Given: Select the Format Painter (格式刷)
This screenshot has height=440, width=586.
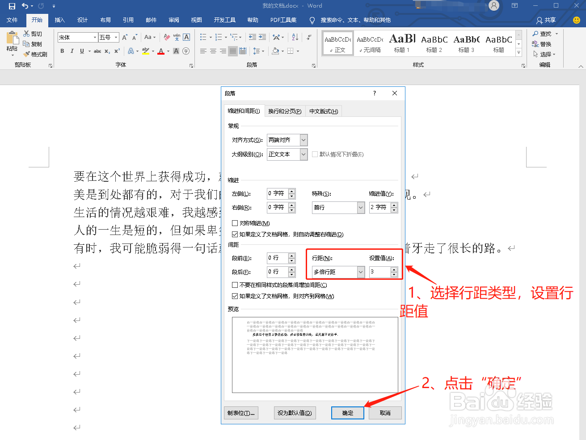Looking at the screenshot, I should 35,54.
